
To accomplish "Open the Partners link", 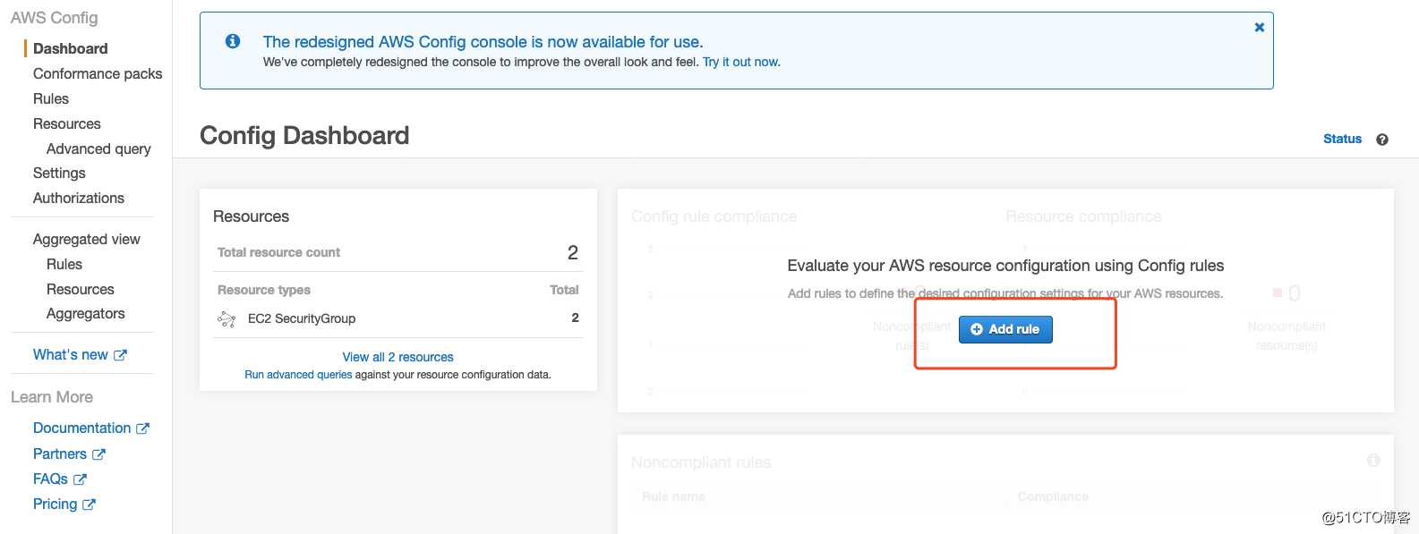I will click(60, 453).
